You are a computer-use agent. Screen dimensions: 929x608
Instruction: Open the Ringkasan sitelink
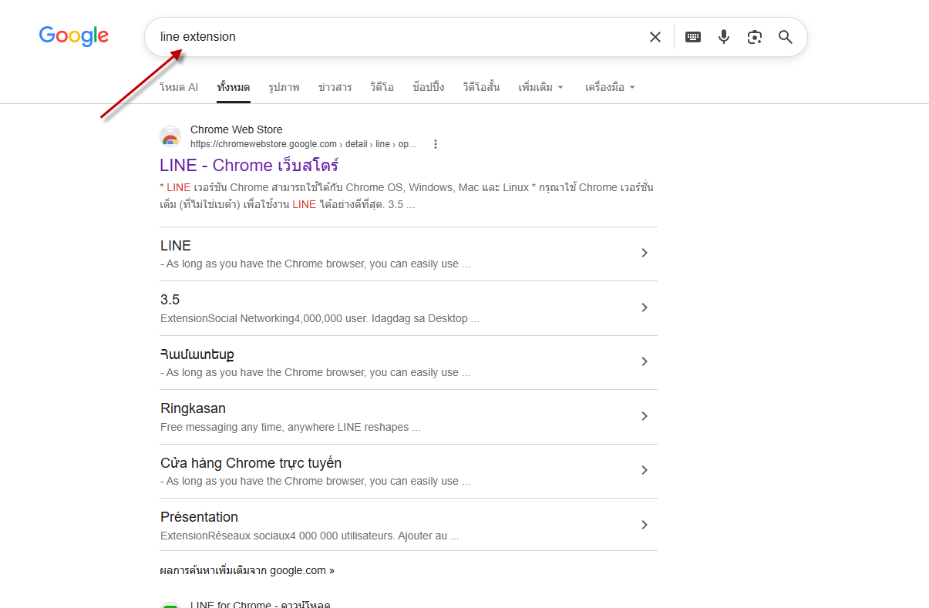193,408
